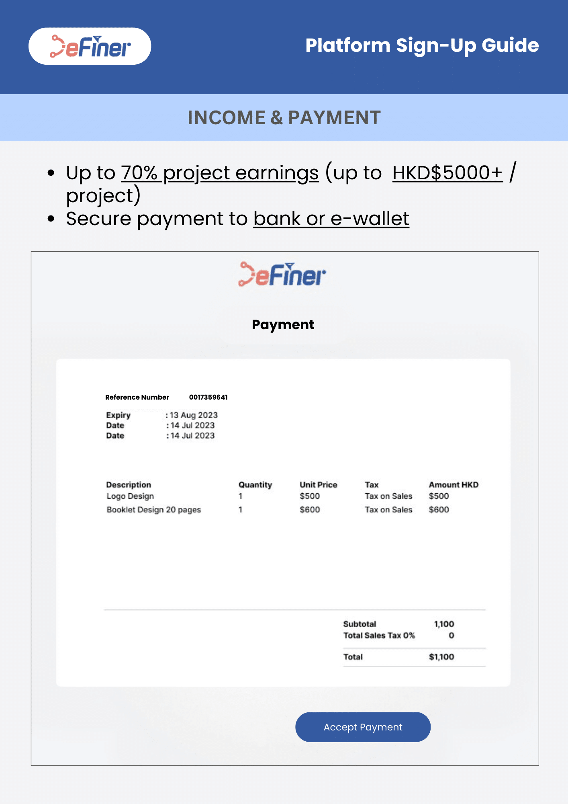The image size is (568, 804).
Task: Select the INCOME & PAYMENT banner heading
Action: point(284,118)
